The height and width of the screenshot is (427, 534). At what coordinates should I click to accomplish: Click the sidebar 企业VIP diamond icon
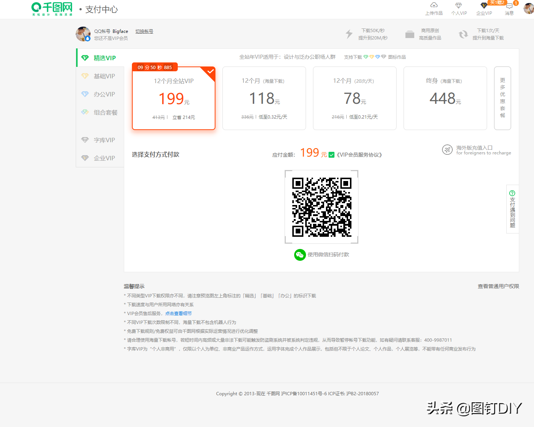pos(85,158)
